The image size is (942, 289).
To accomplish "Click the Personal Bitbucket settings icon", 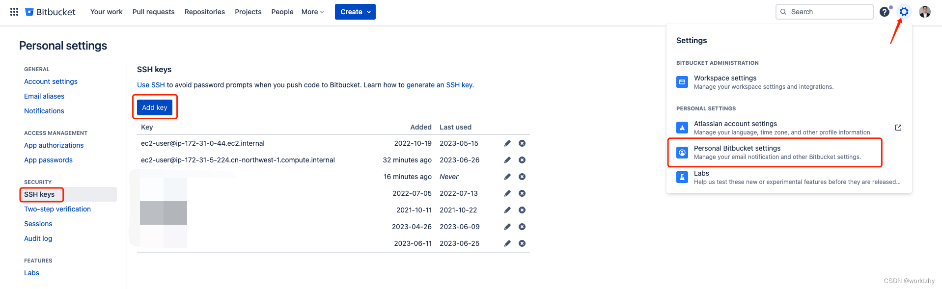I will [682, 153].
